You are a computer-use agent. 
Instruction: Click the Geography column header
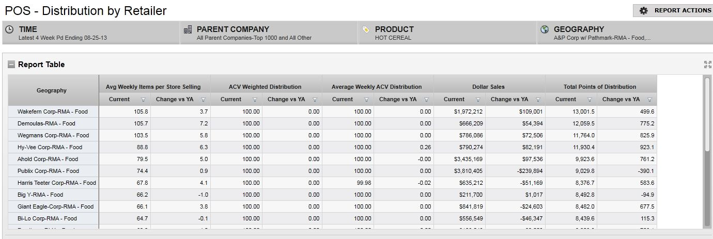click(52, 90)
